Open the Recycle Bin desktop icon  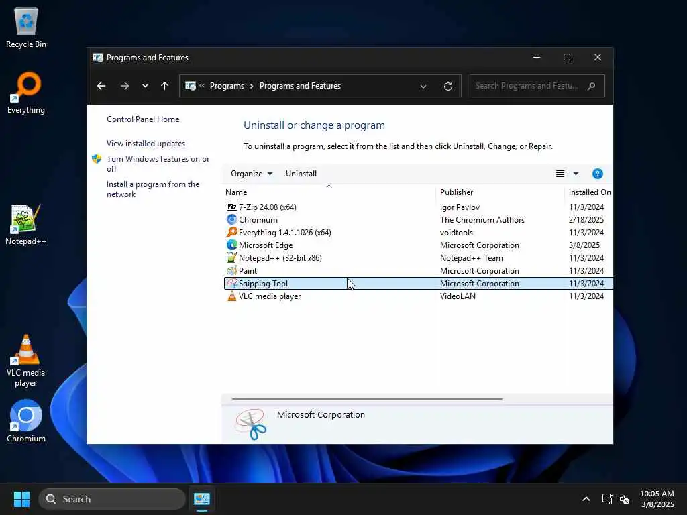(26, 27)
